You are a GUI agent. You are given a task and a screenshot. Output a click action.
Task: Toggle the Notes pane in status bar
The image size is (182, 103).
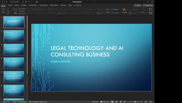pos(95,102)
